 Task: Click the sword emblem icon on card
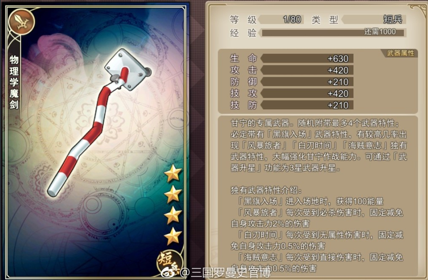pyautogui.click(x=21, y=22)
